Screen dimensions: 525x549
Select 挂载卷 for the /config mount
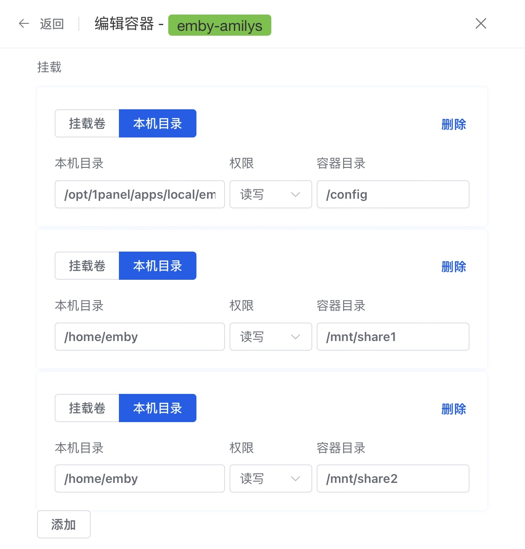pyautogui.click(x=87, y=124)
